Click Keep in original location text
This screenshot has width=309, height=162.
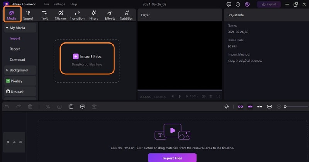(x=245, y=61)
